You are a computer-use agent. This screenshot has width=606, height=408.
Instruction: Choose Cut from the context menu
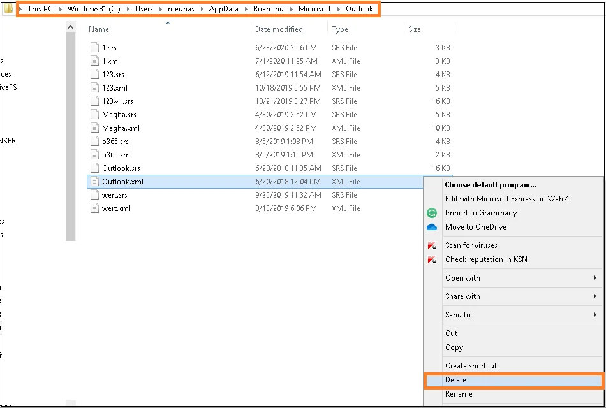pos(452,333)
